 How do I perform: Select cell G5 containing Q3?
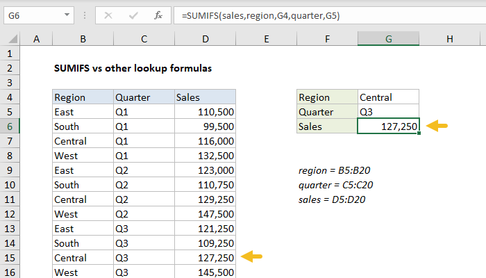tap(389, 112)
